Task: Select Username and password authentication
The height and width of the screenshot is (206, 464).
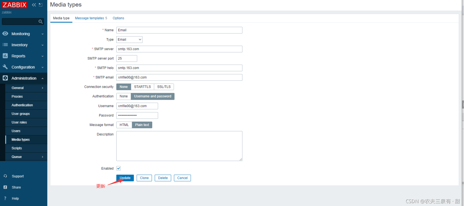Action: point(153,96)
